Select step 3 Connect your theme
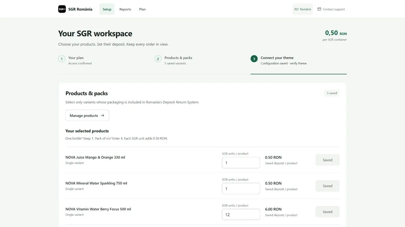Image resolution: width=405 pixels, height=227 pixels. tap(278, 60)
